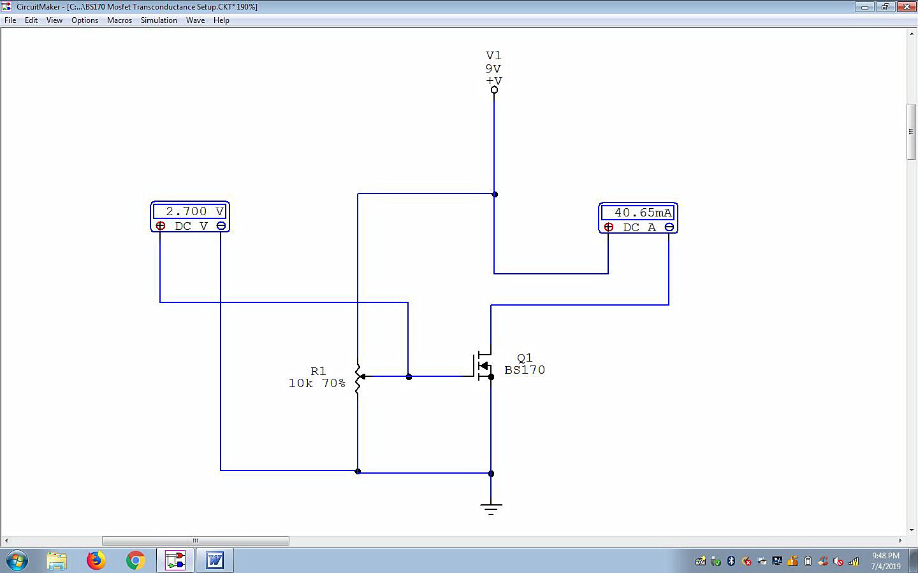Click the '9V' supply value label
The width and height of the screenshot is (918, 573).
pos(493,69)
